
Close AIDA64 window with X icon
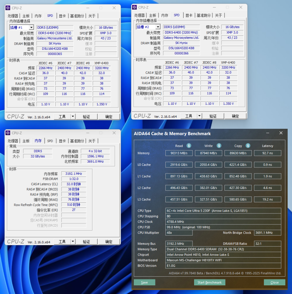click(x=281, y=133)
